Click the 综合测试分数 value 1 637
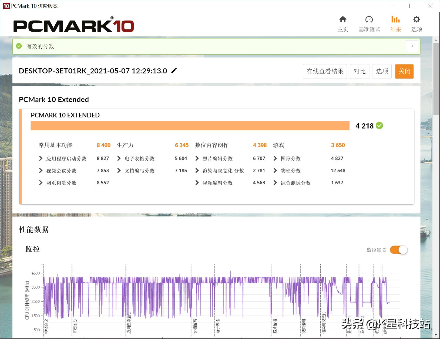The height and width of the screenshot is (339, 440). [337, 183]
